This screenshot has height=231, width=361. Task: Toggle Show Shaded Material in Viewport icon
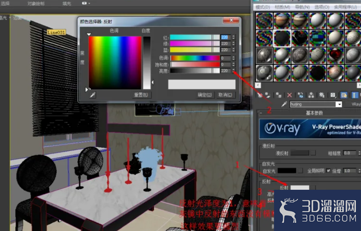coord(344,95)
